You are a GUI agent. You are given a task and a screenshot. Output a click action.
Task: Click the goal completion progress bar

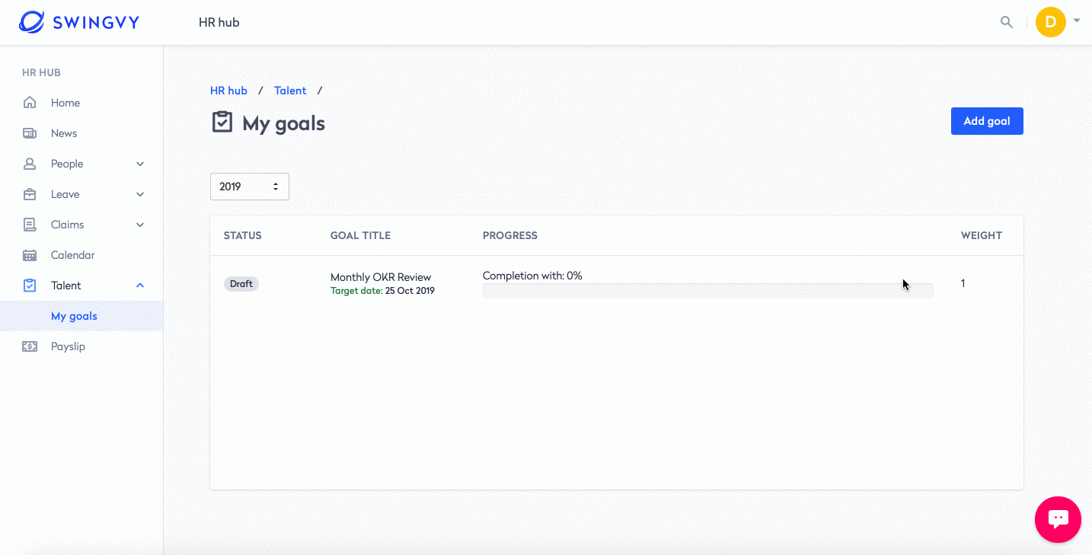pyautogui.click(x=708, y=290)
